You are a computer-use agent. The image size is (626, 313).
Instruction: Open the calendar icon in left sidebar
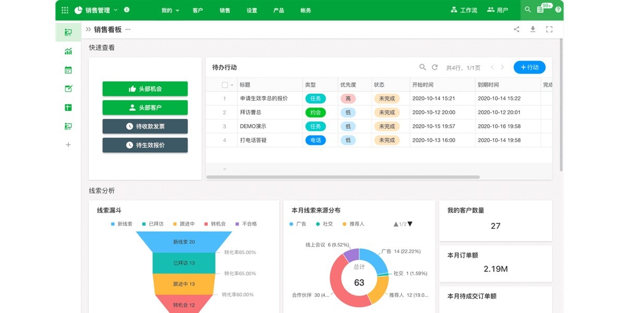68,70
